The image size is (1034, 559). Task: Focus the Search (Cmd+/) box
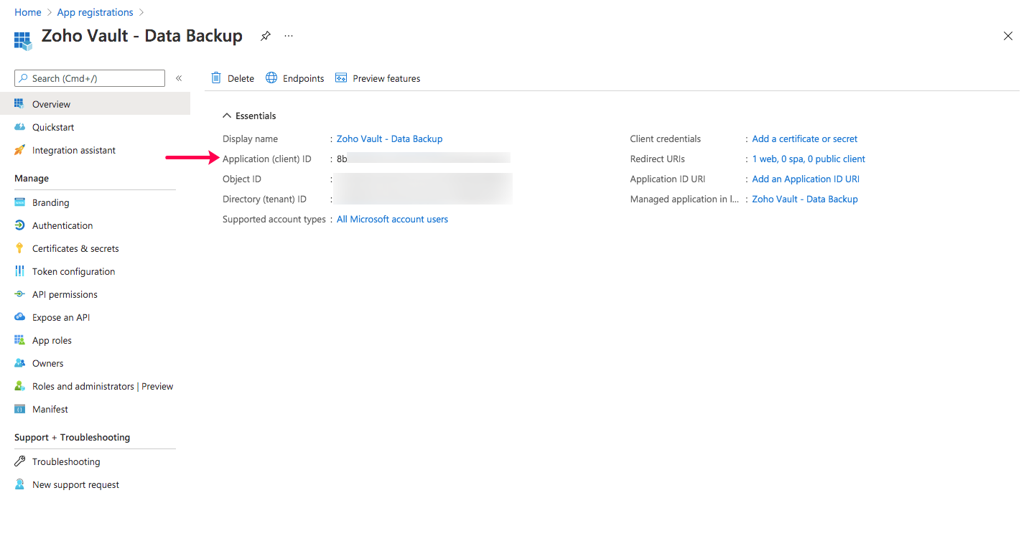click(x=90, y=78)
